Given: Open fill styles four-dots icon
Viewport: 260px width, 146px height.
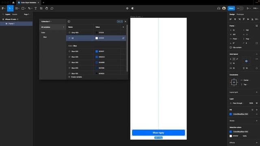Looking at the screenshot, I should tap(252, 110).
